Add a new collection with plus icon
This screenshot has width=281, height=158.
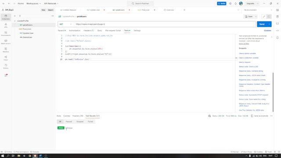[15, 16]
